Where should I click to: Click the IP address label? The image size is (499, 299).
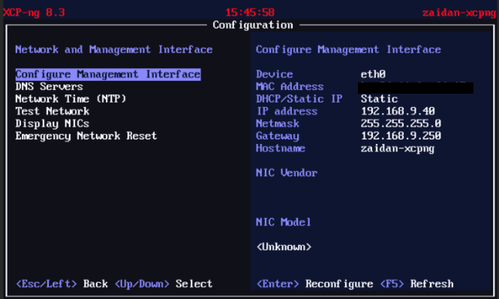point(287,111)
